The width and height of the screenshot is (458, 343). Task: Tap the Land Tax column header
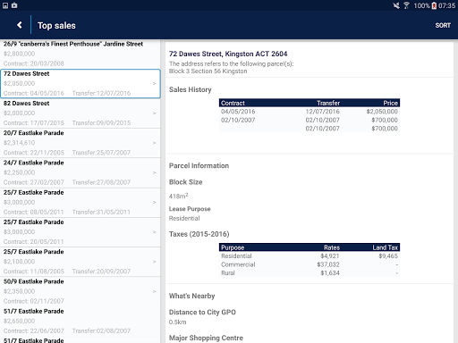tap(385, 247)
